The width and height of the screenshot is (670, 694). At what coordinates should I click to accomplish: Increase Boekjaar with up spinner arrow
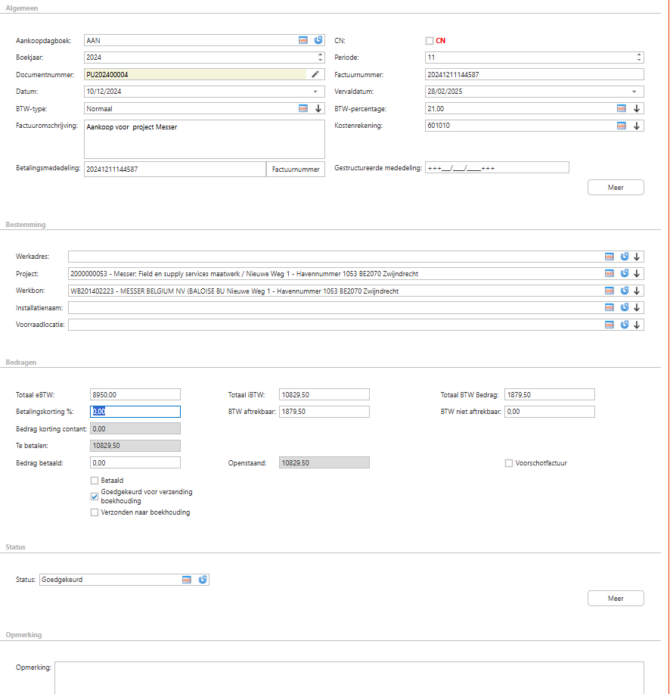[320, 55]
